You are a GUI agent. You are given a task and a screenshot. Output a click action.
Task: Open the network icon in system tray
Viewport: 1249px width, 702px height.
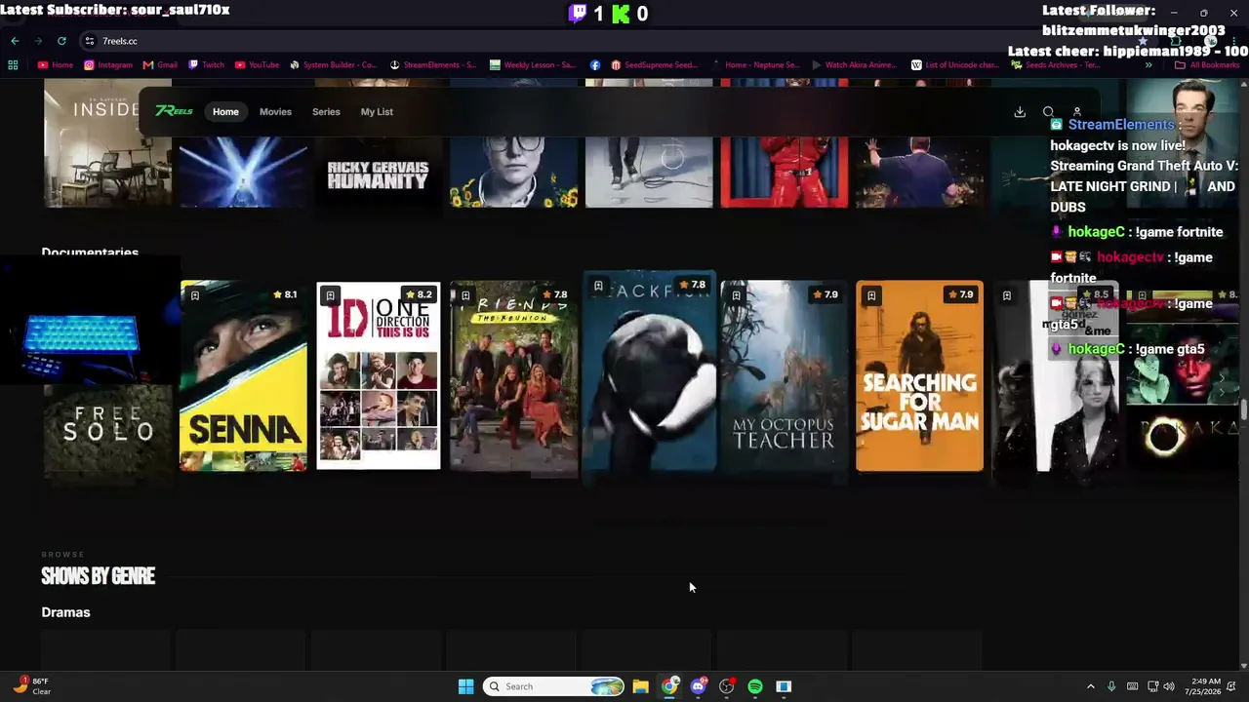1152,686
